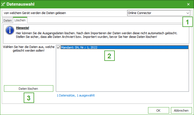Switch to the Daten tab

click(8, 20)
